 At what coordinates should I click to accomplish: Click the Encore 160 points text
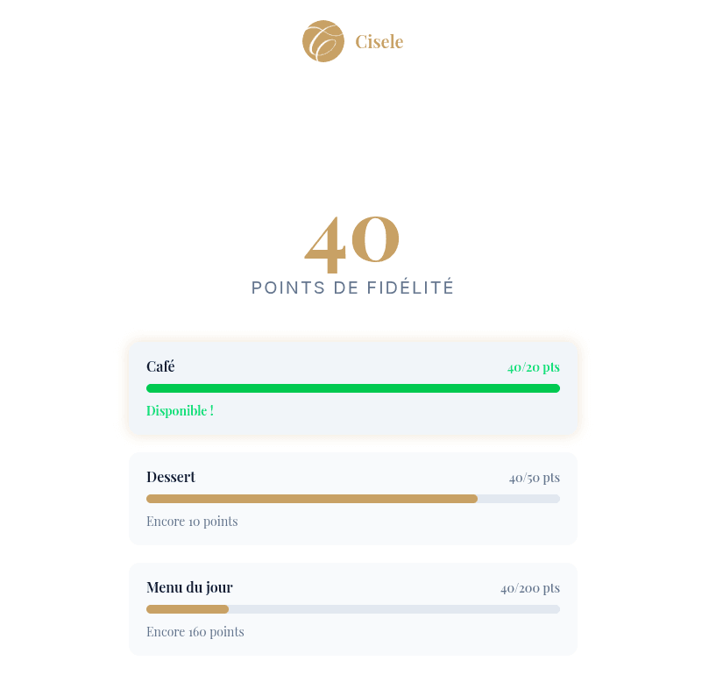(x=195, y=631)
